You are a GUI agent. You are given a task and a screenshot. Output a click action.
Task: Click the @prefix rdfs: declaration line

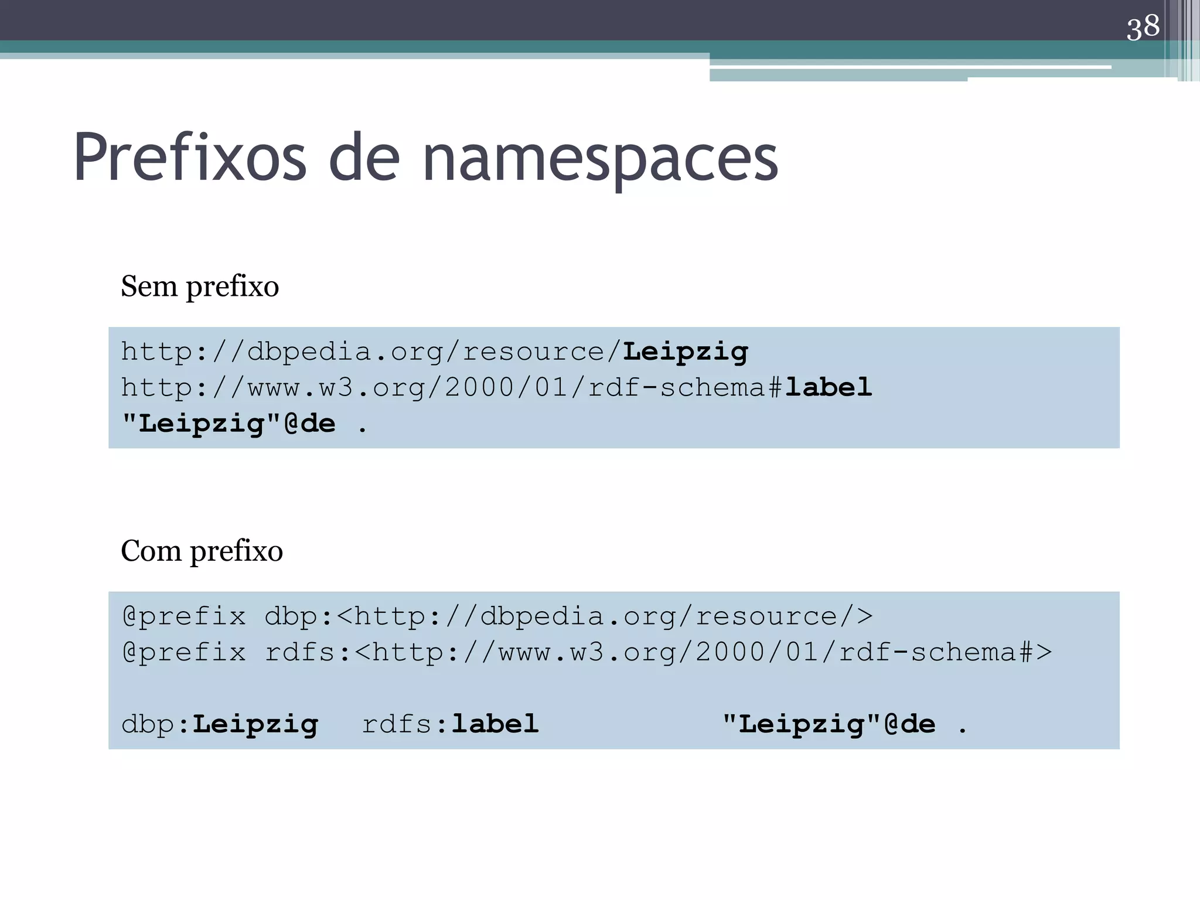tap(587, 653)
